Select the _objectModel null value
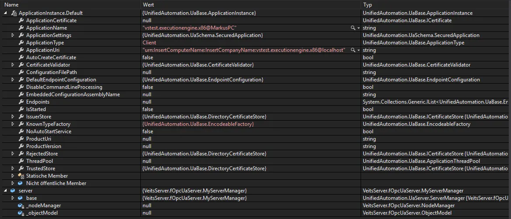 pos(146,213)
